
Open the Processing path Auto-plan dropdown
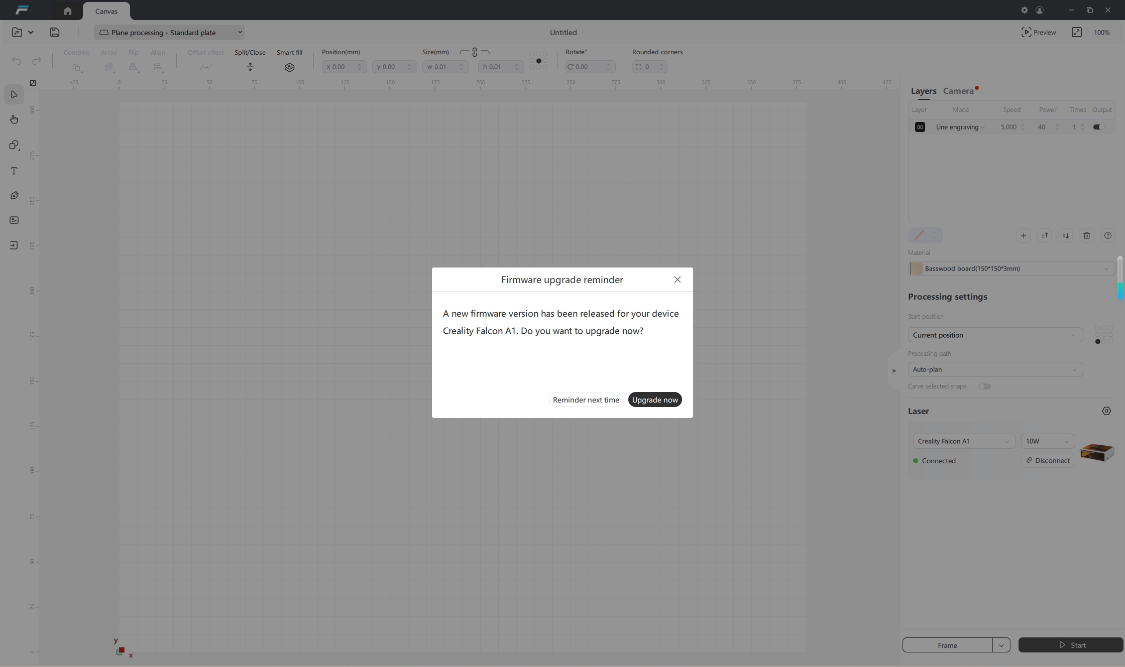pos(995,369)
